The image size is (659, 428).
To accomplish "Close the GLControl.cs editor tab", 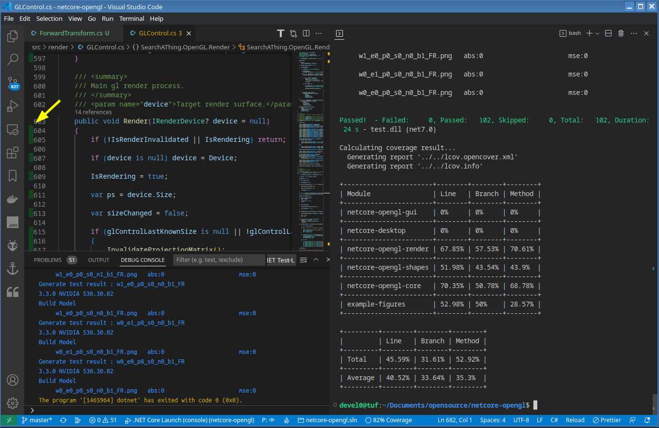I will pos(189,33).
